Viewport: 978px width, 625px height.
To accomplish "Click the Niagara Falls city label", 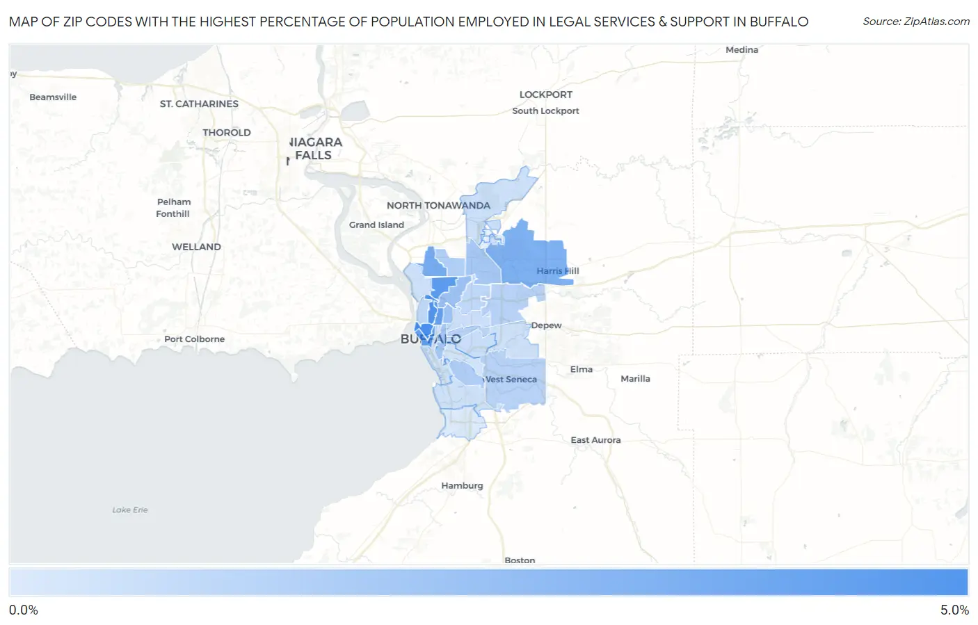I will point(314,149).
